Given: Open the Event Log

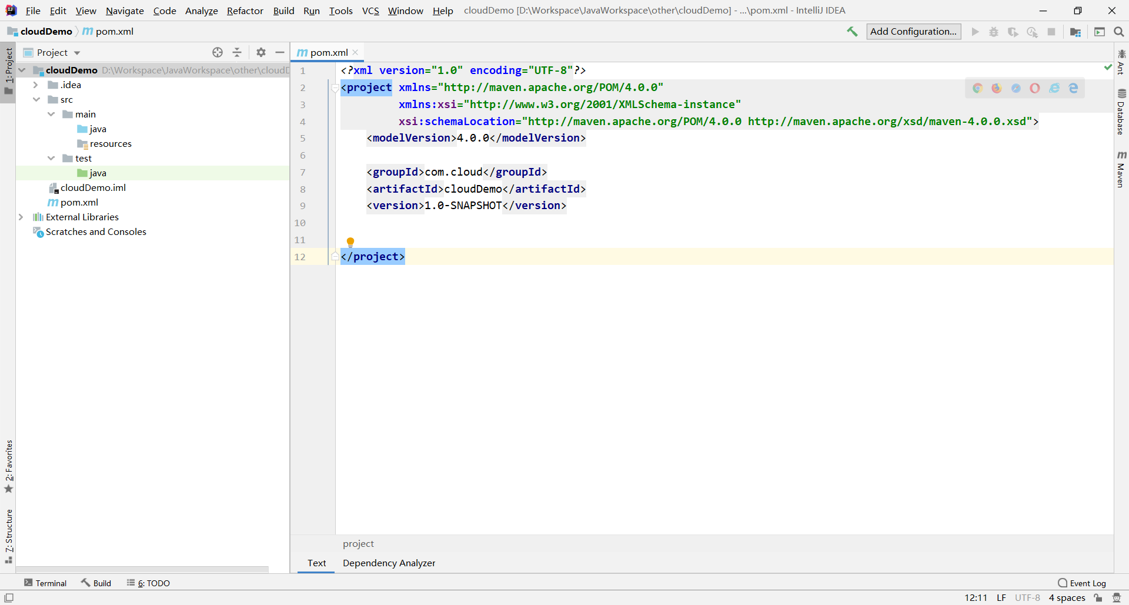Looking at the screenshot, I should point(1082,583).
